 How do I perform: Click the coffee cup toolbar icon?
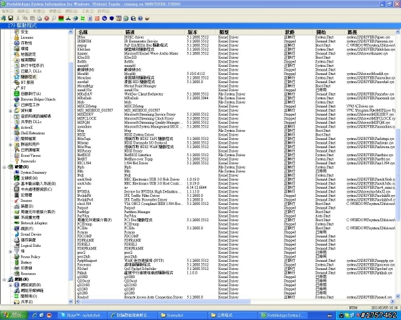[147, 18]
